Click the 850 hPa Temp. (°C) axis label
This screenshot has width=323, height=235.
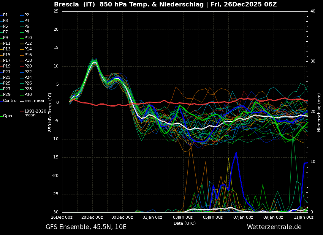point(50,112)
